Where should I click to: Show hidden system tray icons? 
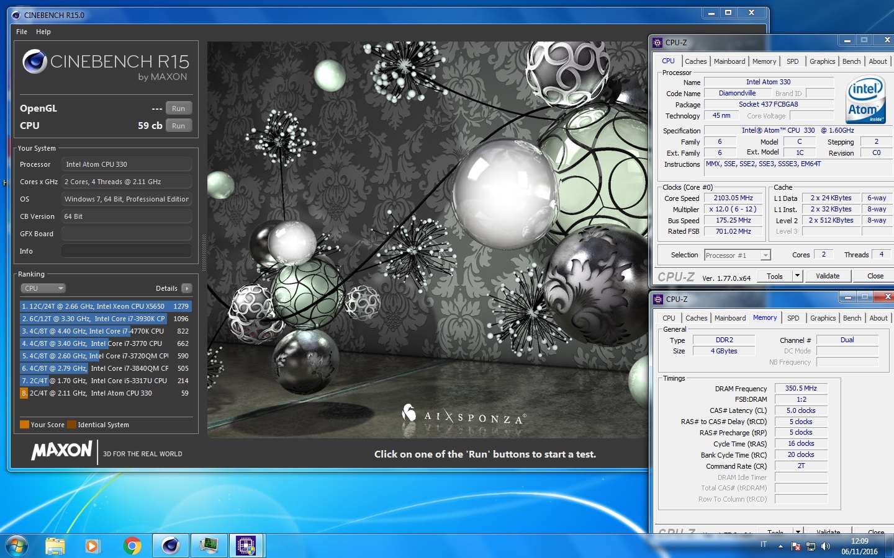point(780,546)
